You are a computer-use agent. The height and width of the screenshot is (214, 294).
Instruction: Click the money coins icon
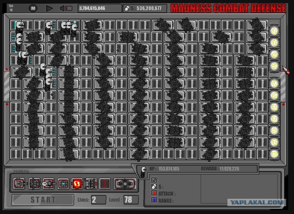127,9
